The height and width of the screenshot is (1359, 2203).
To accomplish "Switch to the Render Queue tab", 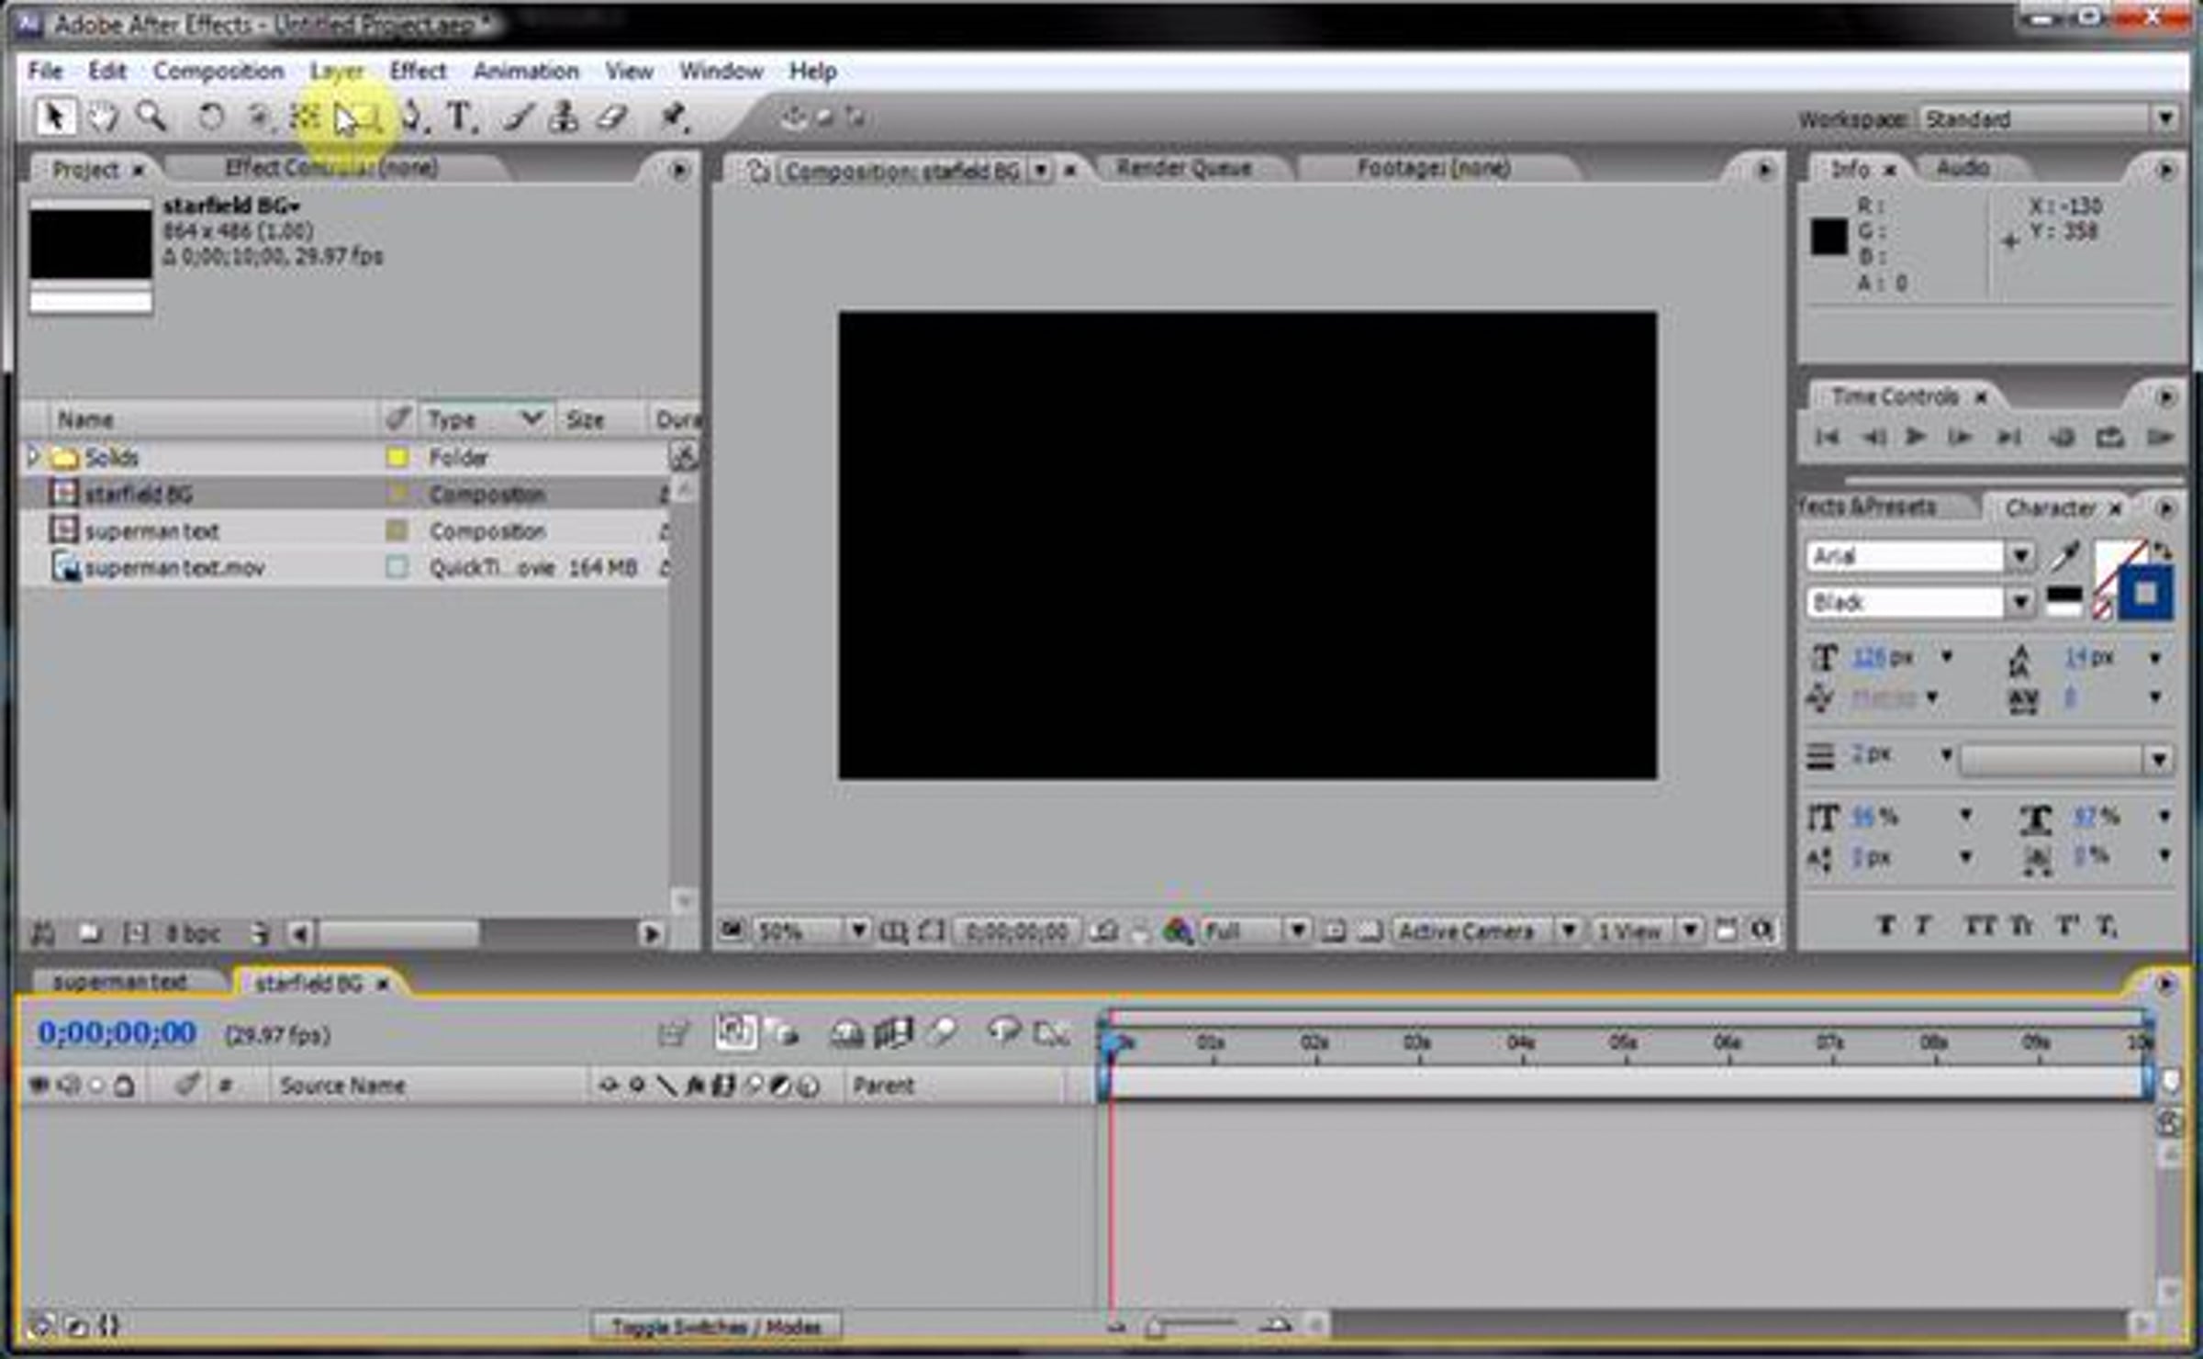I will (x=1184, y=168).
